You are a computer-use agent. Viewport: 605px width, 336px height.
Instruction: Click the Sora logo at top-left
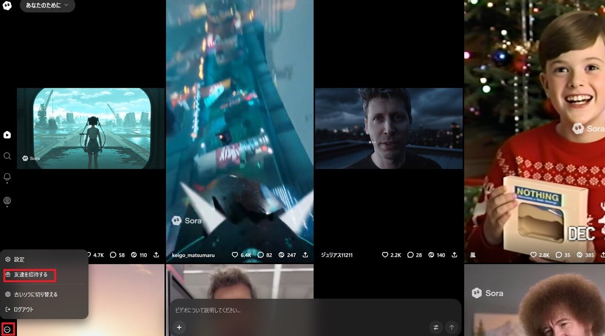pos(7,5)
